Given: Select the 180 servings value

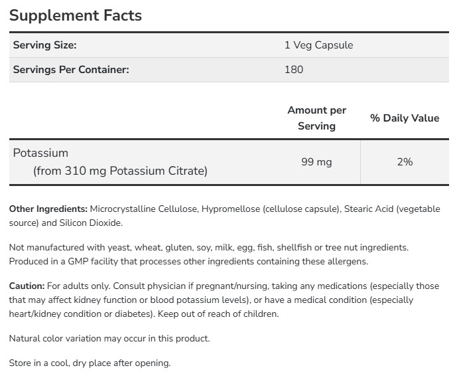Looking at the screenshot, I should [x=293, y=69].
